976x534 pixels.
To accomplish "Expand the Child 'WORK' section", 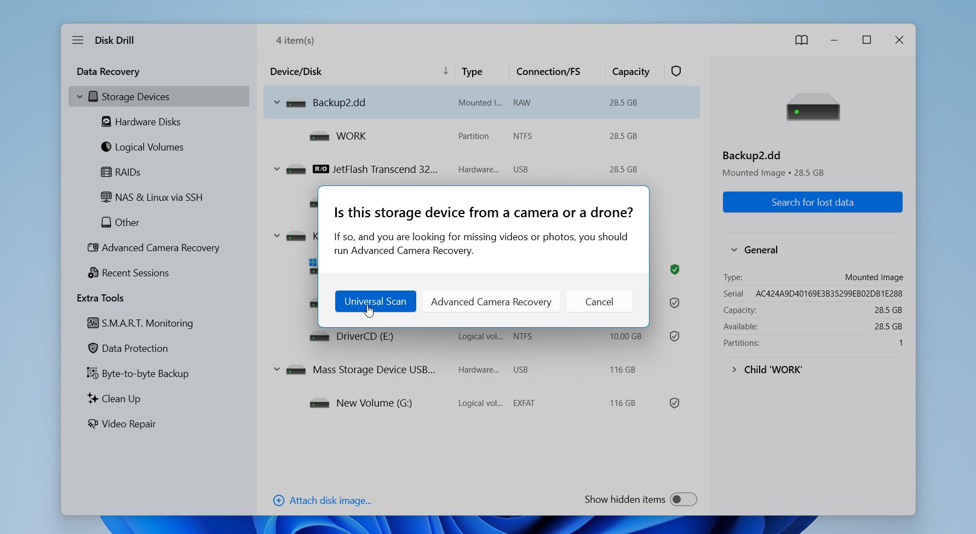I will pos(734,370).
